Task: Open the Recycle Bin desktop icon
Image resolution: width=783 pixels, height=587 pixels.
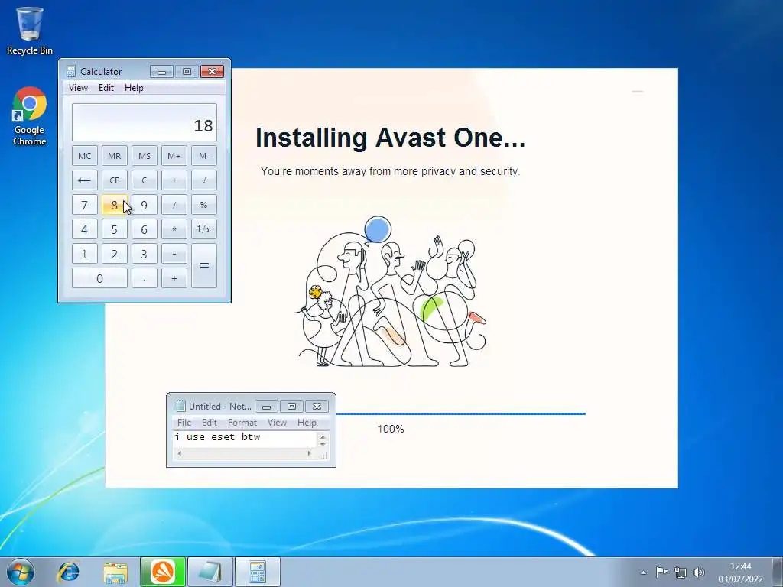Action: click(x=30, y=31)
